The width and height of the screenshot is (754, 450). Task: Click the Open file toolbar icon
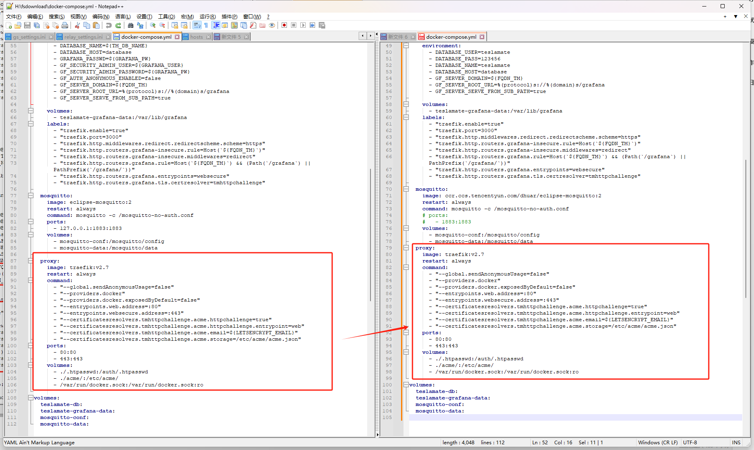pyautogui.click(x=18, y=25)
